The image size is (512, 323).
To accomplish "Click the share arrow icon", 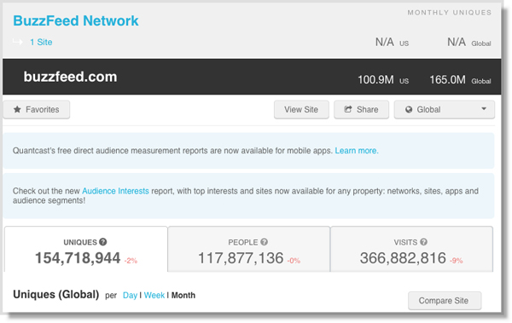I will [x=348, y=109].
